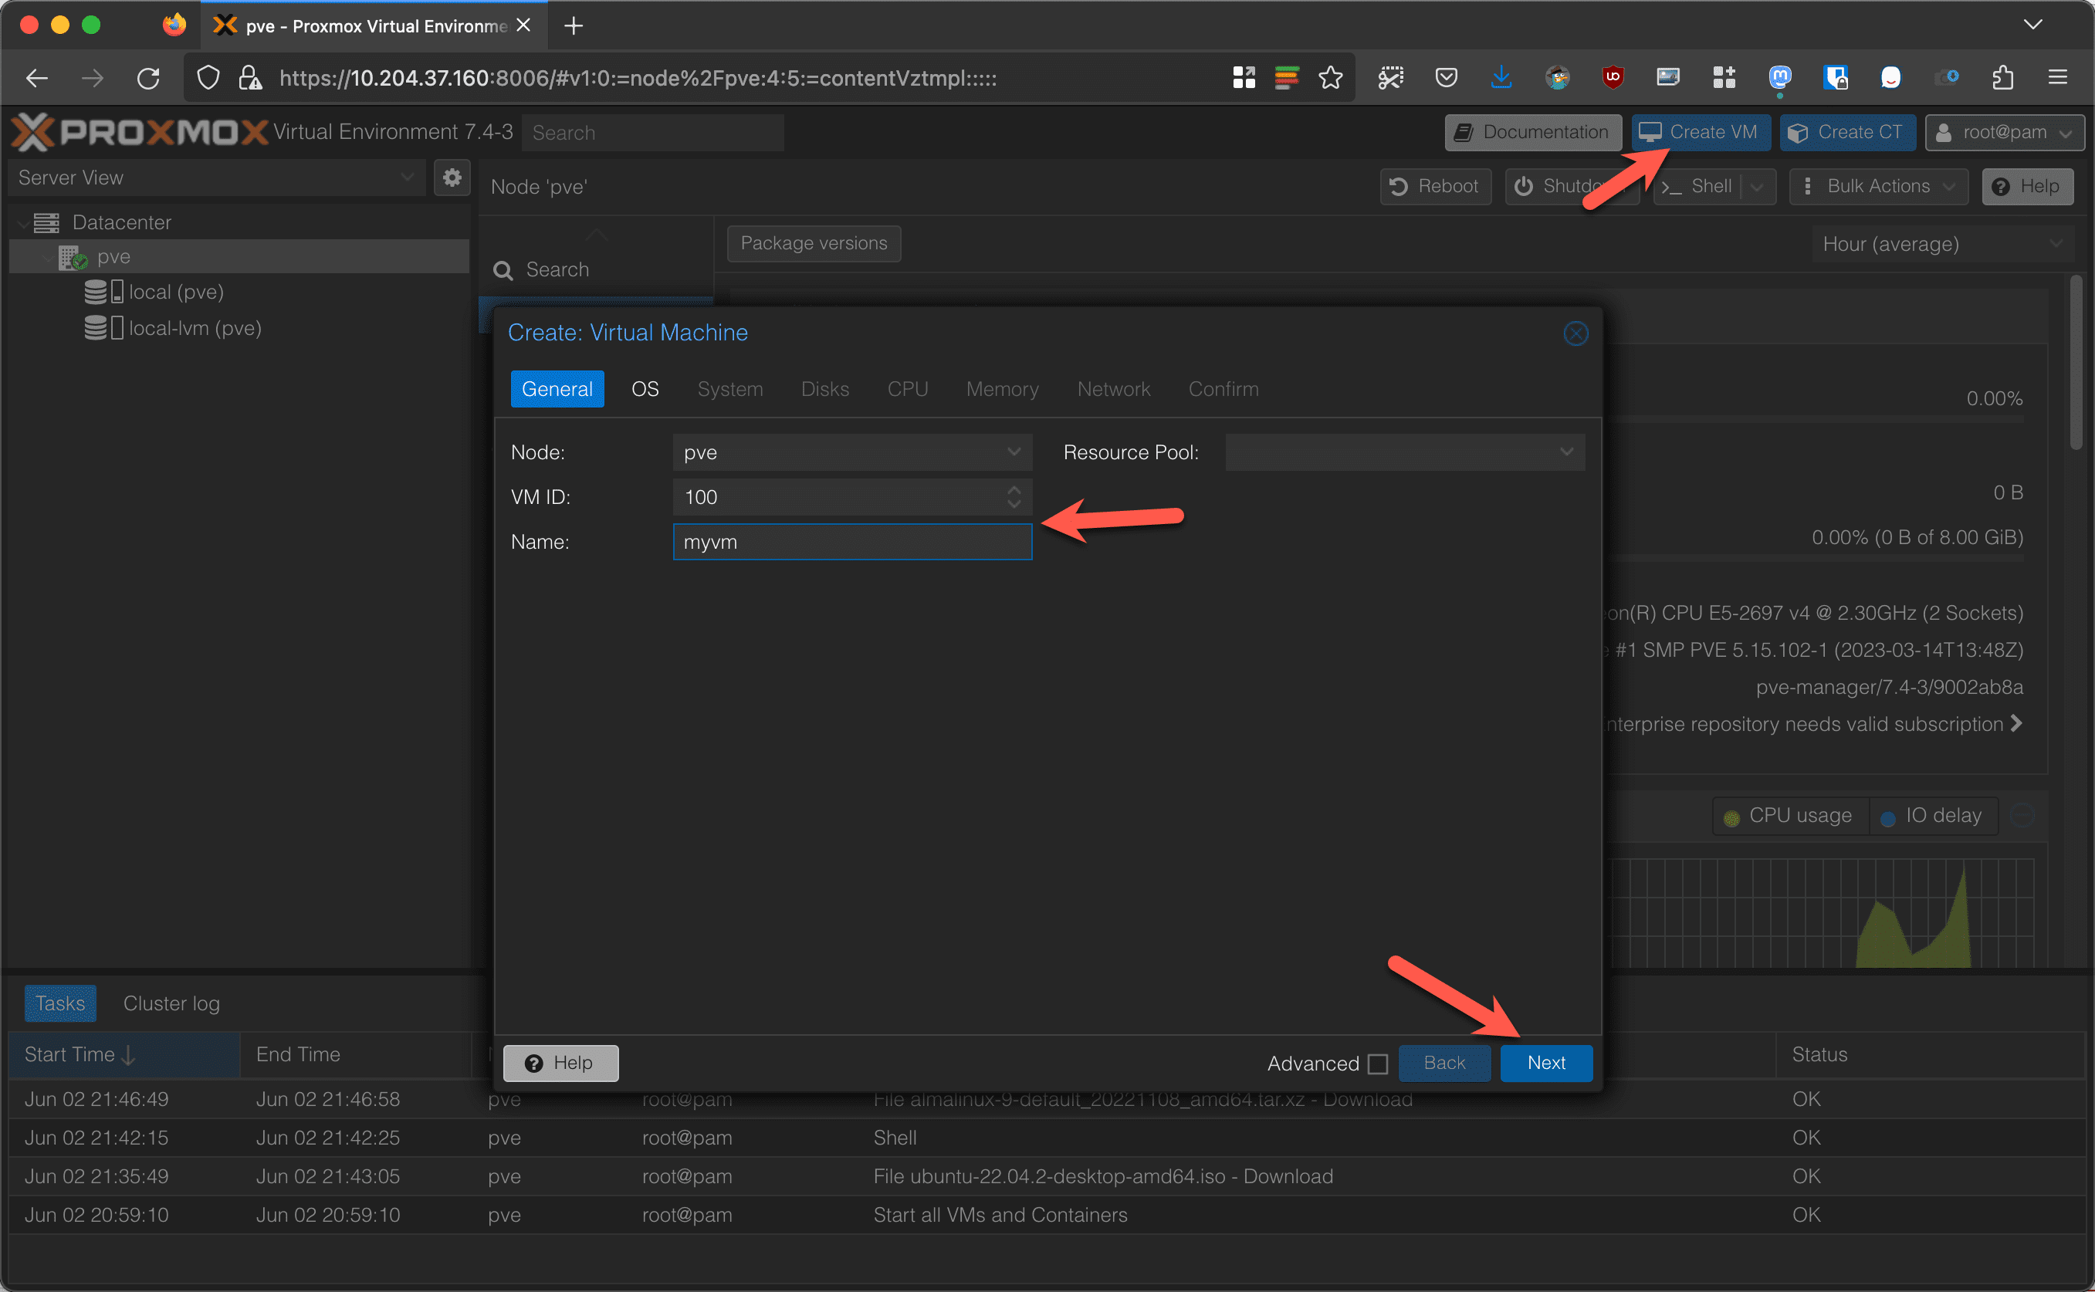Click the node Help button
Screen dimensions: 2095x1292
click(x=2028, y=186)
